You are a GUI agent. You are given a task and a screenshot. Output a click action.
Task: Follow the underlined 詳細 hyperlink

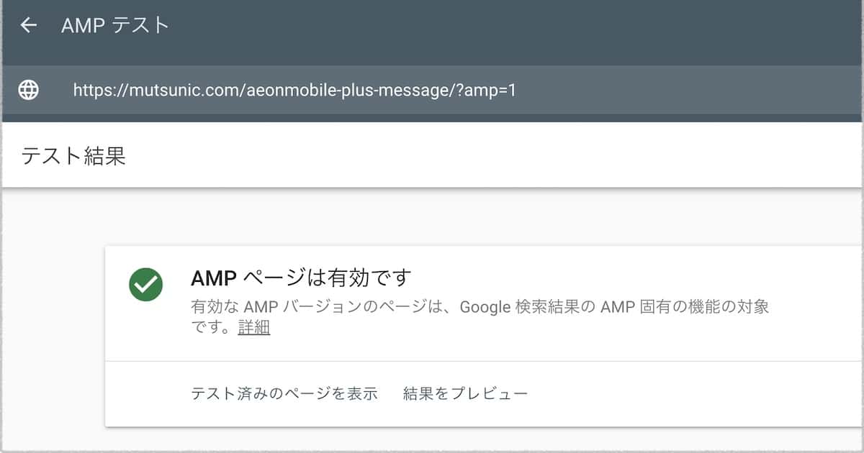tap(253, 327)
